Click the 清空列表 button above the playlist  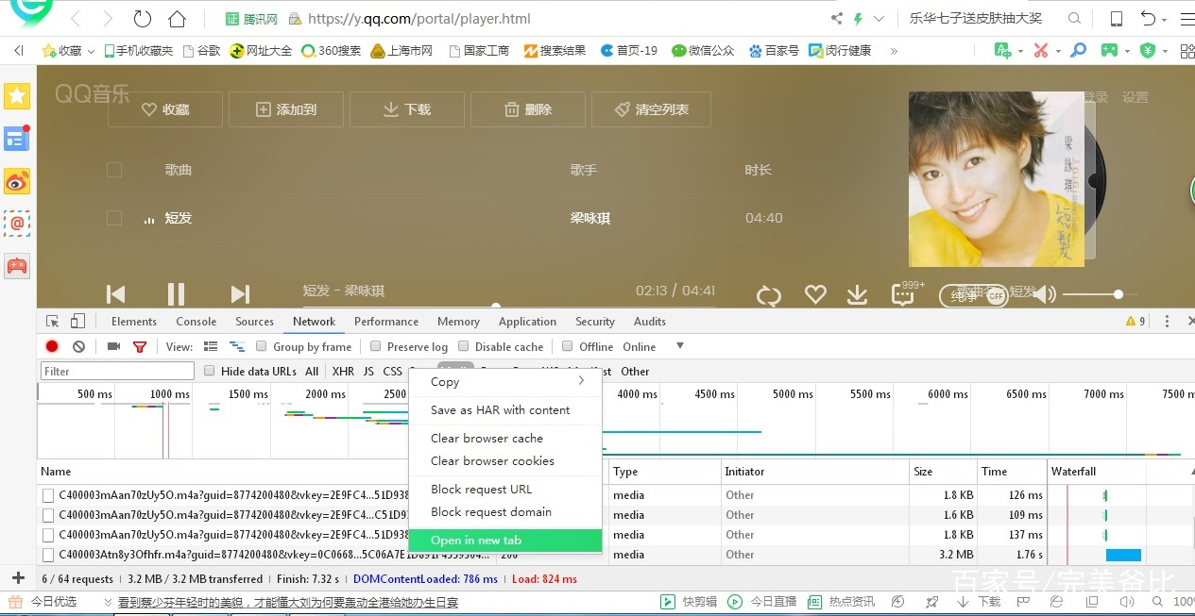pyautogui.click(x=650, y=109)
